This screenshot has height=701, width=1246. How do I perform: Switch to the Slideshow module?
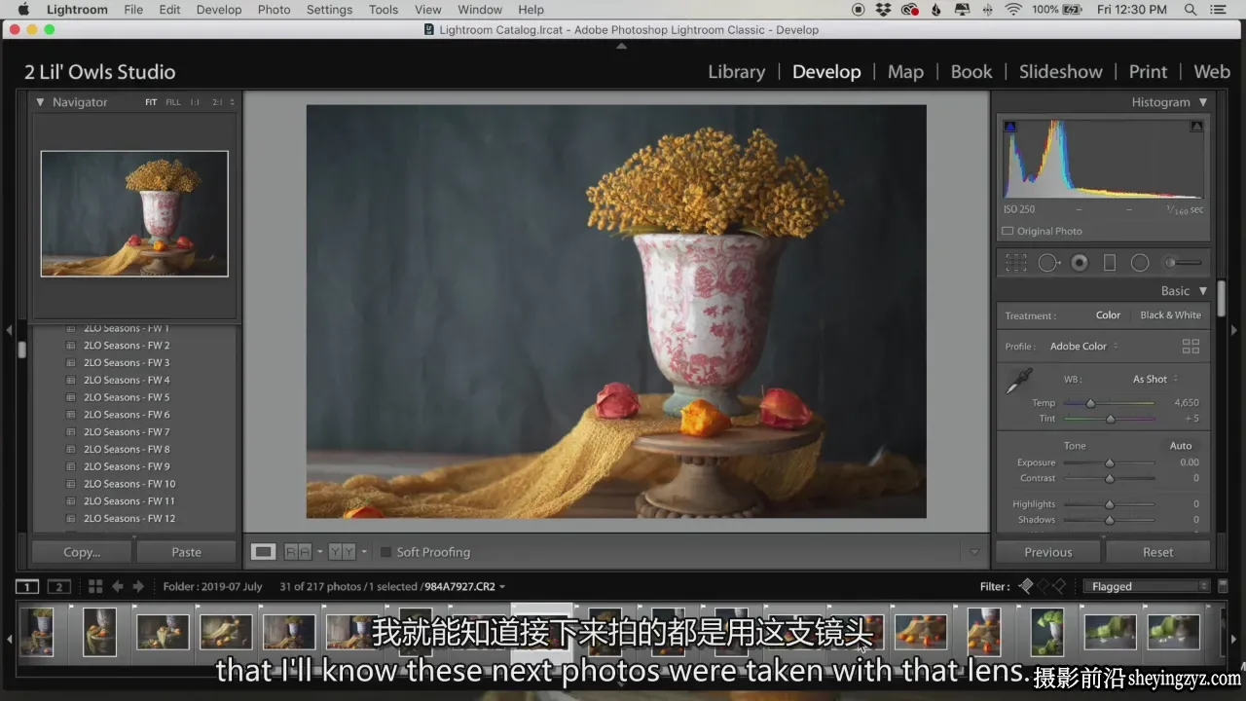[x=1061, y=72]
